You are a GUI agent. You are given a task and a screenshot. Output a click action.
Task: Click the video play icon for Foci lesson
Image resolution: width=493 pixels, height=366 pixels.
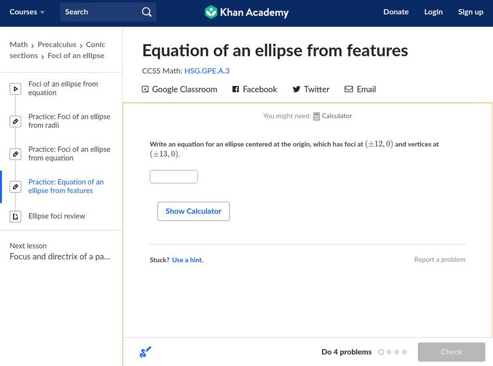[x=15, y=89]
